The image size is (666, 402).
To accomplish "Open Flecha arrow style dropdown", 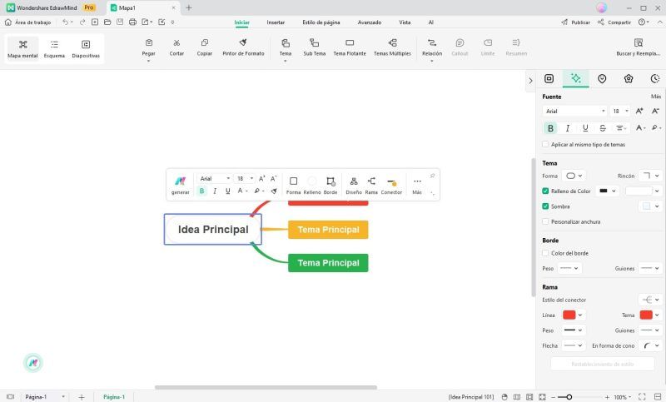I will 574,345.
